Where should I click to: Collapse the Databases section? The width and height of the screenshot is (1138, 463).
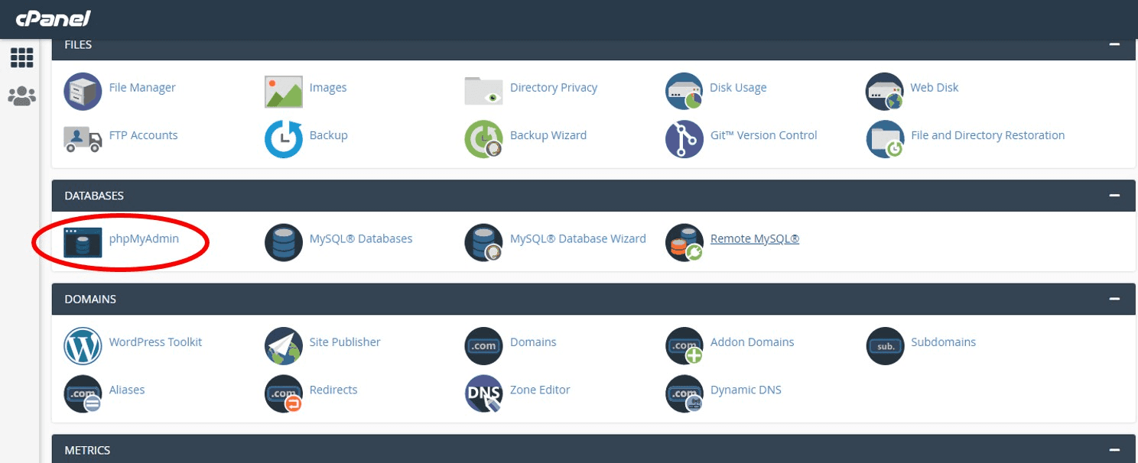[1114, 196]
